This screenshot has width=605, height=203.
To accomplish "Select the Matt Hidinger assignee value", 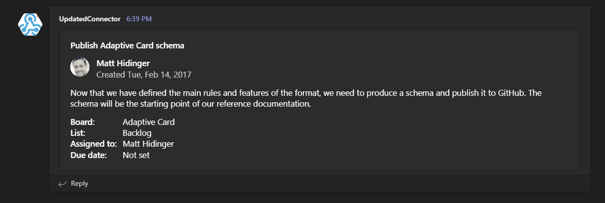I will (x=148, y=144).
